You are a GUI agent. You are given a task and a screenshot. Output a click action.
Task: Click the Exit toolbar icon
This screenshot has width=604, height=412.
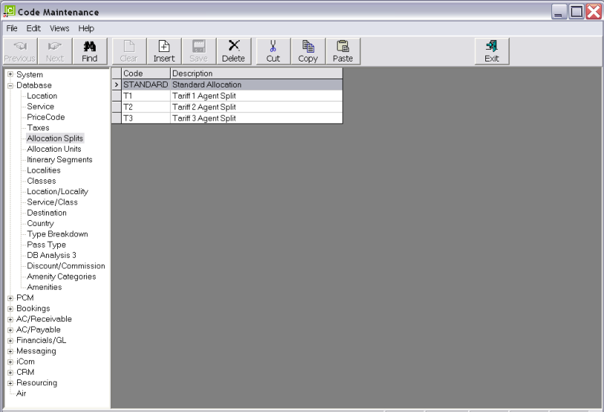click(492, 51)
